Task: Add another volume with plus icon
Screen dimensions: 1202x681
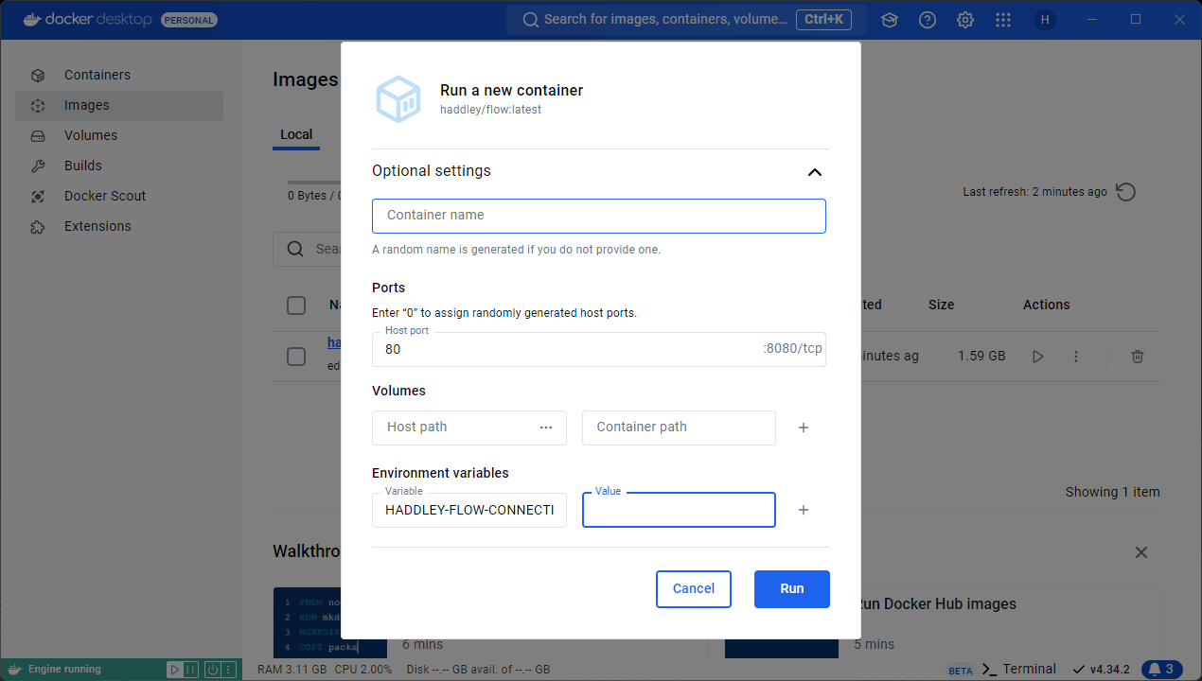Action: (804, 428)
